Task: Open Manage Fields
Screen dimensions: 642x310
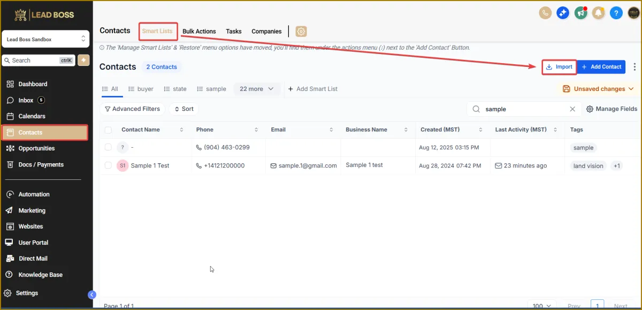Action: (612, 109)
